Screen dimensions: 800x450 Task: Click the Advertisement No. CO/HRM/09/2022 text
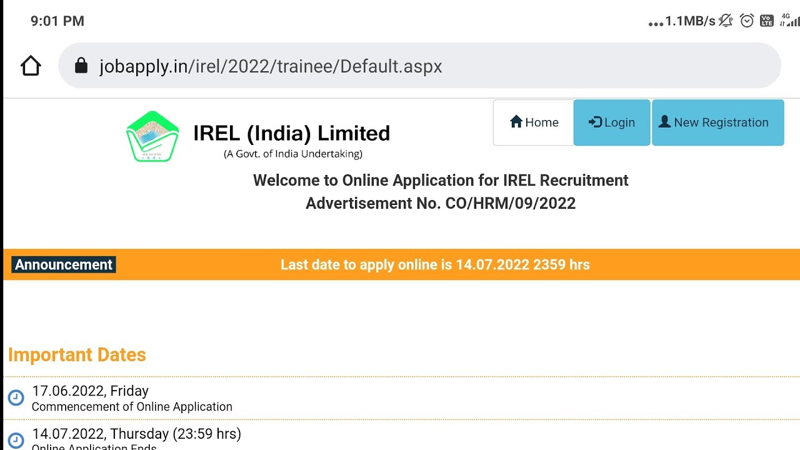tap(441, 203)
